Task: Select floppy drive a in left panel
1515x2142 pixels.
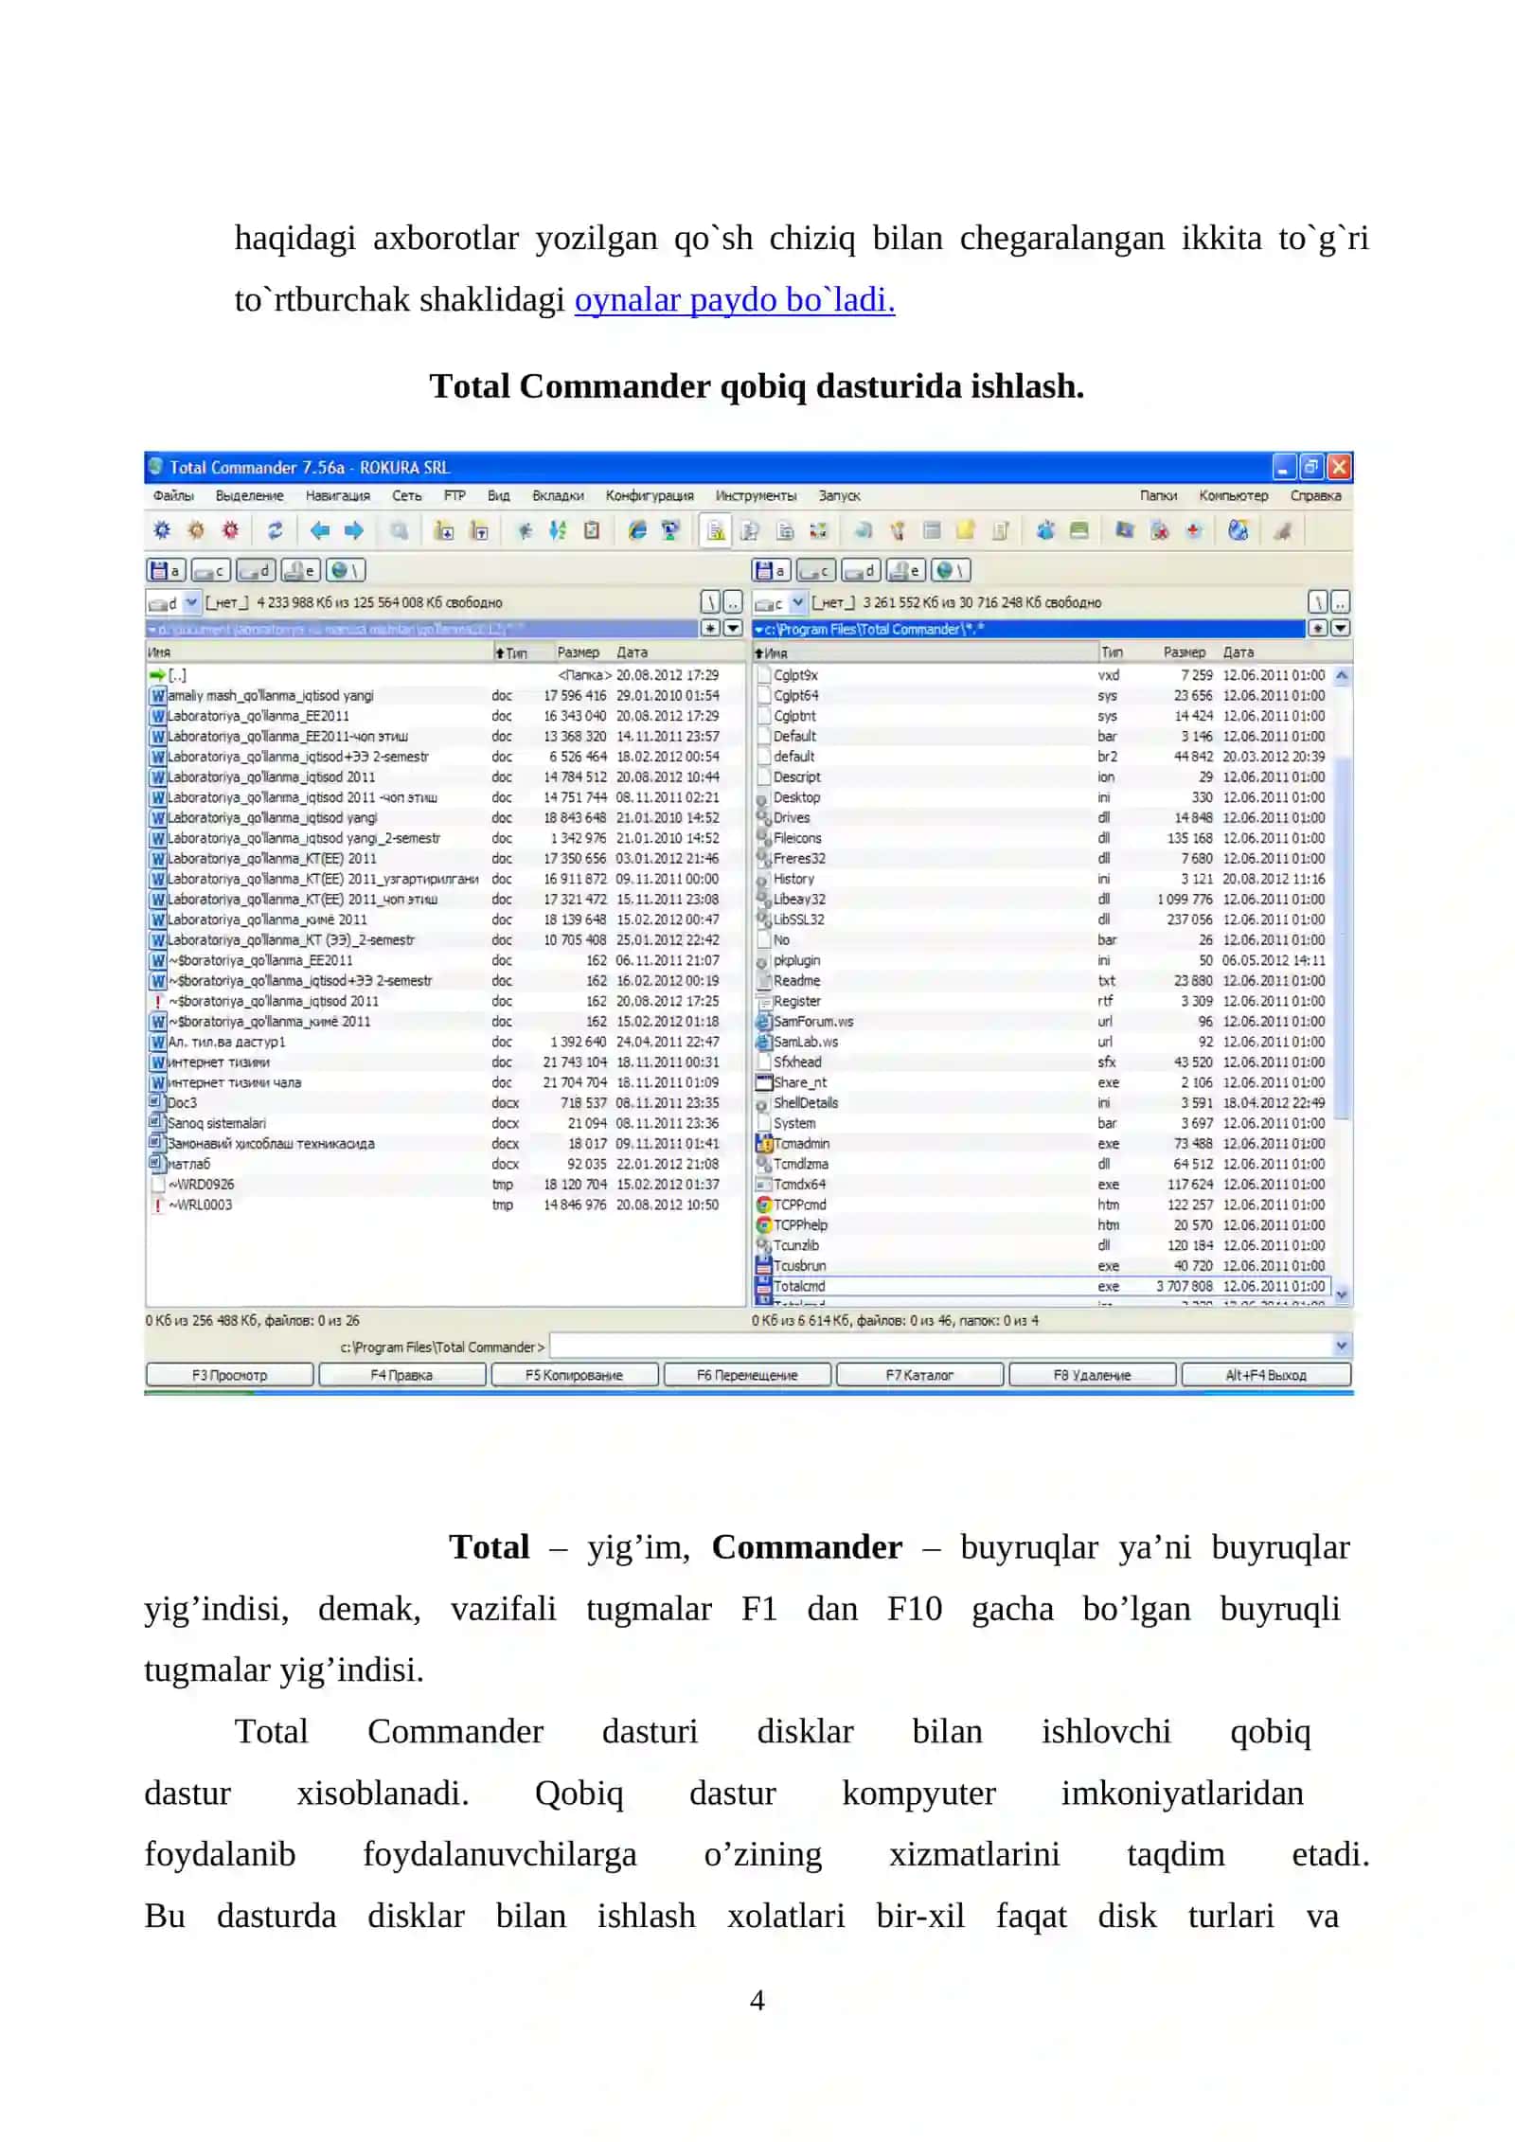Action: click(x=166, y=570)
